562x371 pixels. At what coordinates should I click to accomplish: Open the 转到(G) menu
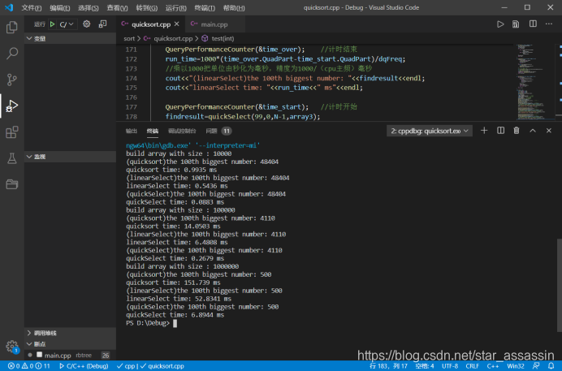(x=147, y=7)
